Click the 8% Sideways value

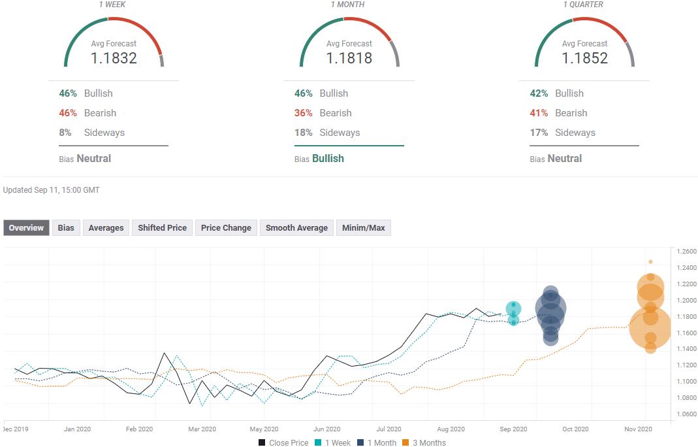[65, 133]
